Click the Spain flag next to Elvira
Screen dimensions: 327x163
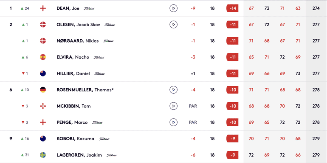click(x=43, y=57)
